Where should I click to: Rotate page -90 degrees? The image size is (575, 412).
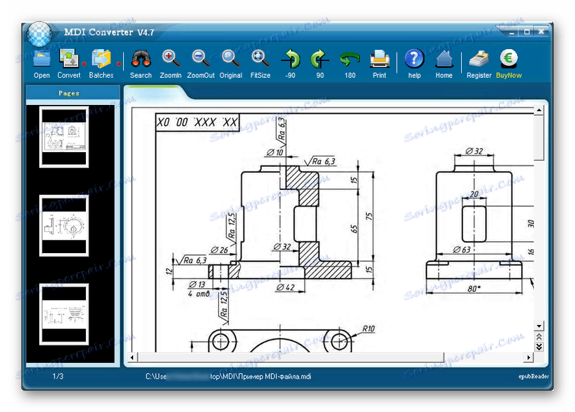[x=290, y=58]
